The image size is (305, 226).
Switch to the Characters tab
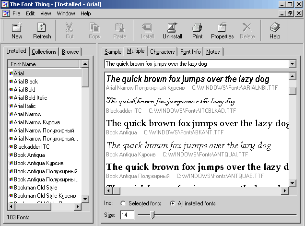coord(163,52)
